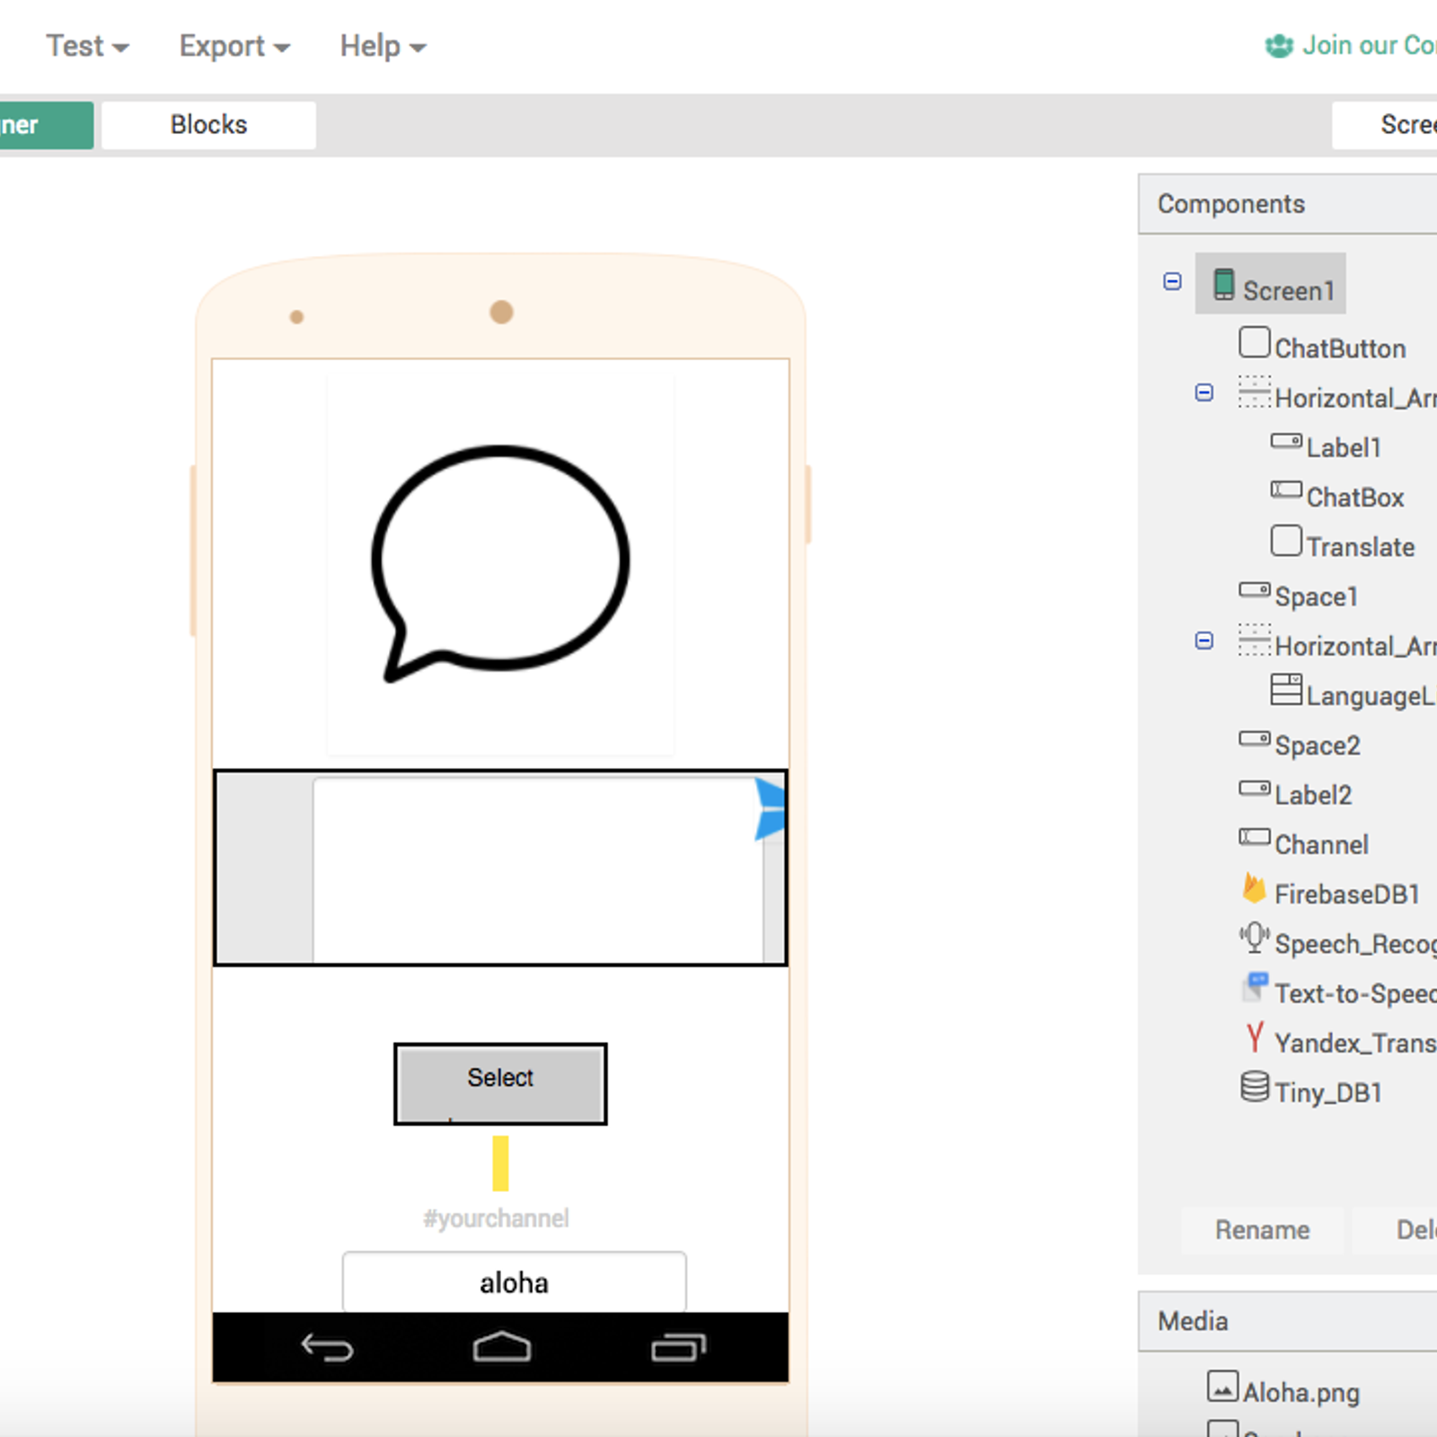This screenshot has height=1437, width=1437.
Task: Click the yellow label block in preview
Action: pos(500,1163)
